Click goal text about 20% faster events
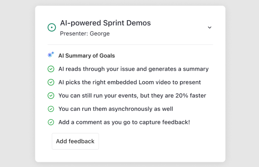 pos(132,95)
